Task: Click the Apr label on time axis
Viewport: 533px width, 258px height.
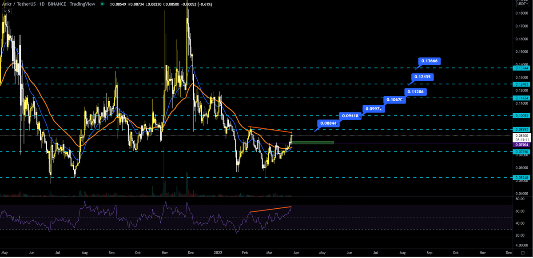Action: (x=296, y=252)
